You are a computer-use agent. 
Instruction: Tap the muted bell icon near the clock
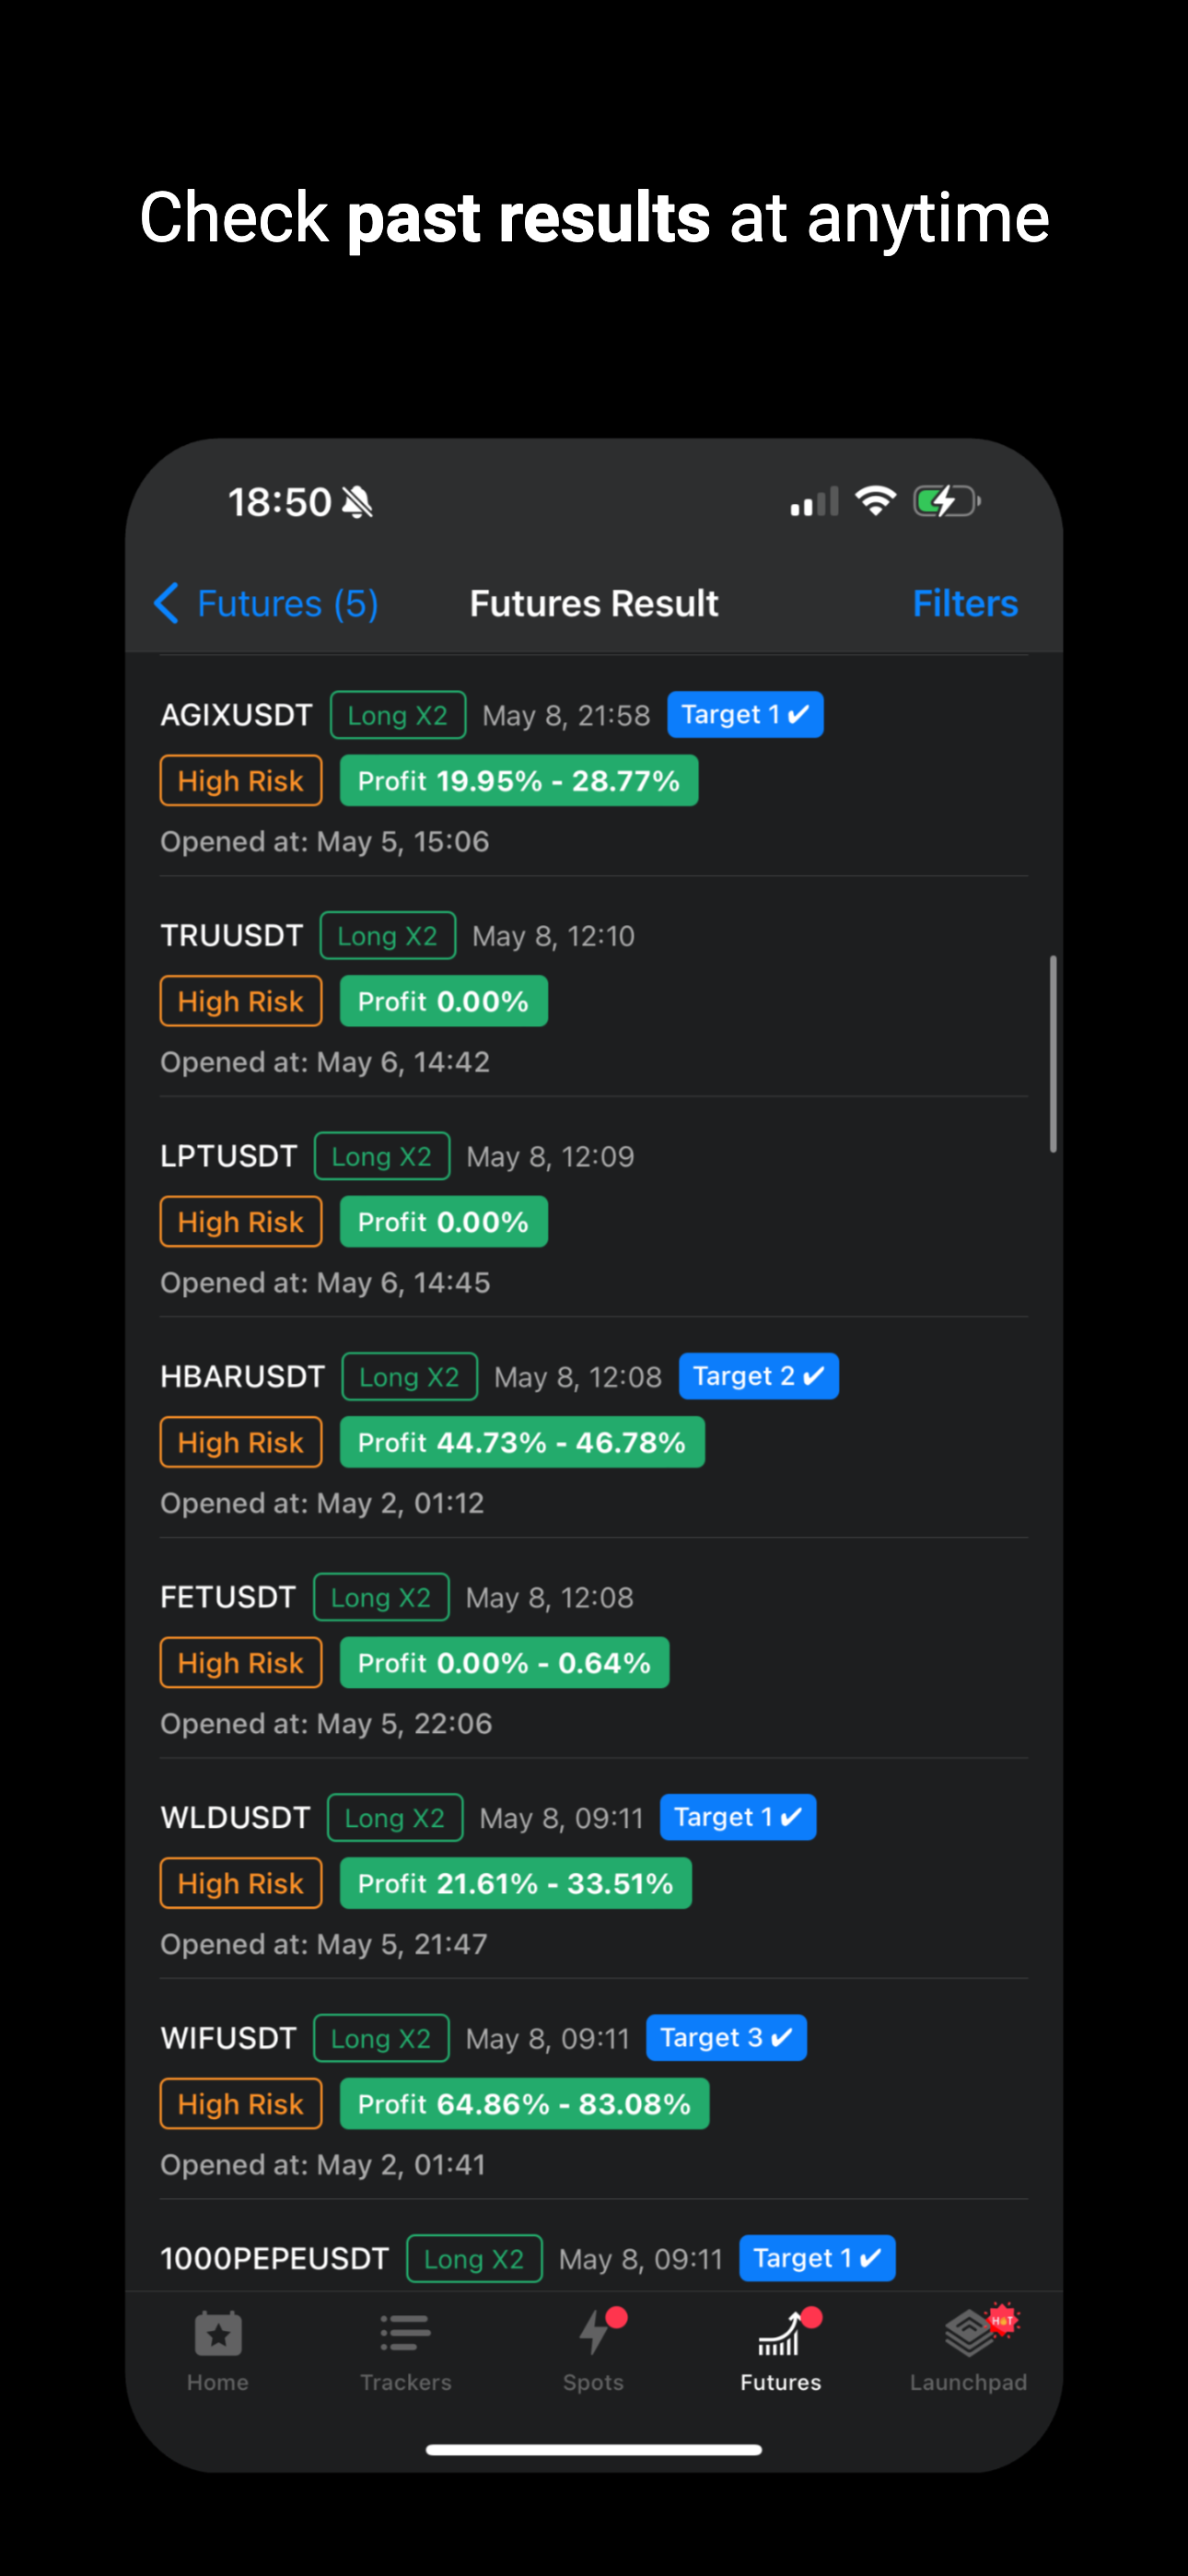[356, 502]
